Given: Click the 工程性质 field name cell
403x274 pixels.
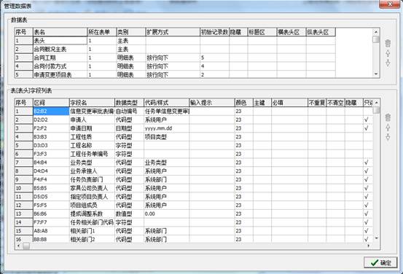Looking at the screenshot, I should pyautogui.click(x=92, y=137).
